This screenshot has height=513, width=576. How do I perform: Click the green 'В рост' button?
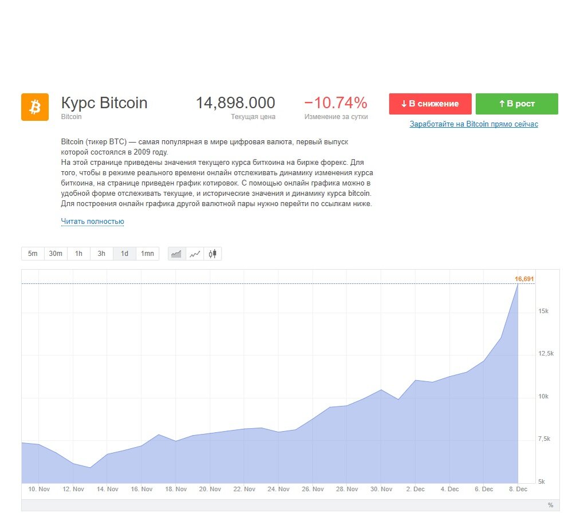[x=517, y=104]
